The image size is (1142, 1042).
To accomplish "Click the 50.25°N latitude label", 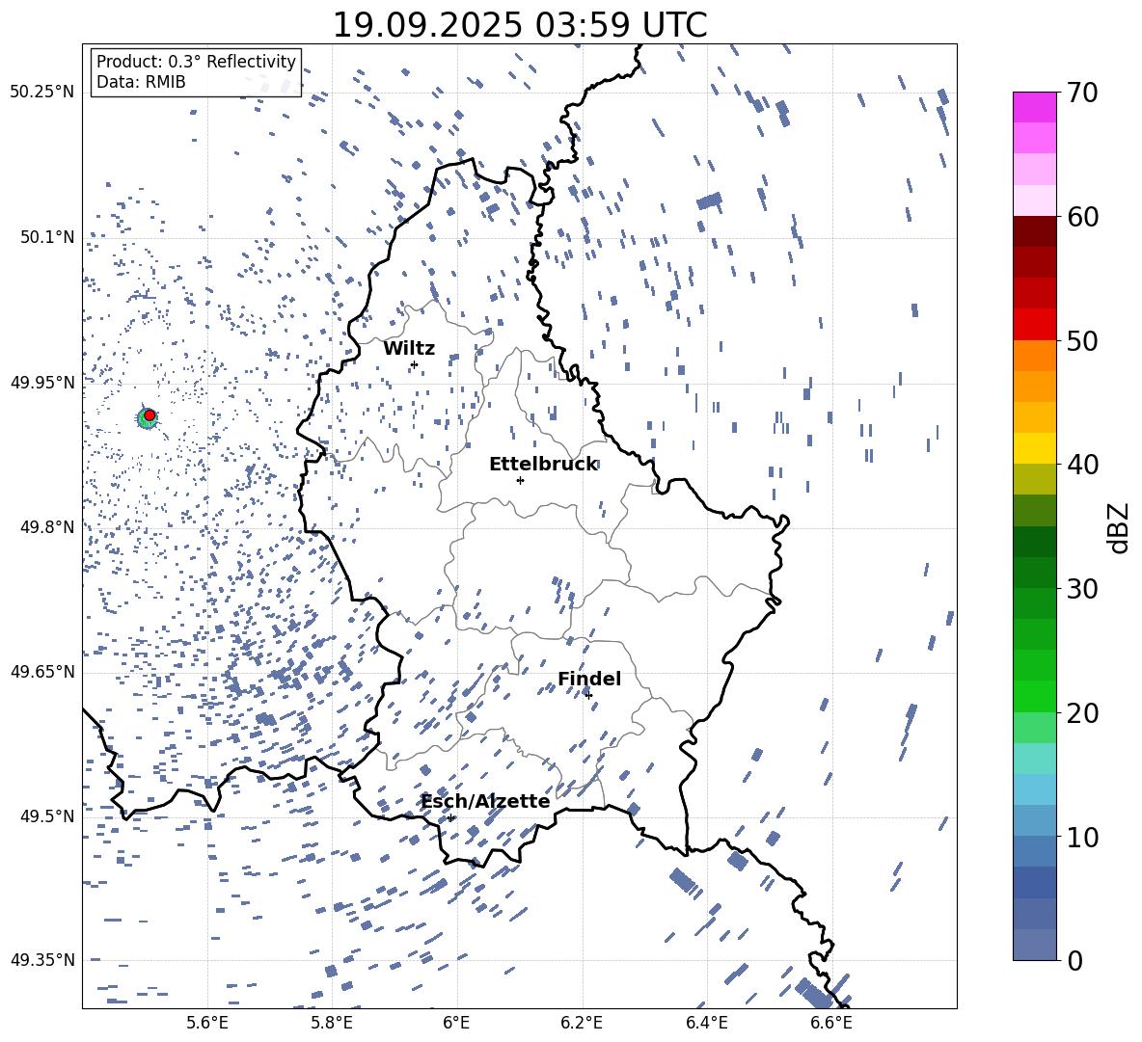I will pyautogui.click(x=42, y=93).
